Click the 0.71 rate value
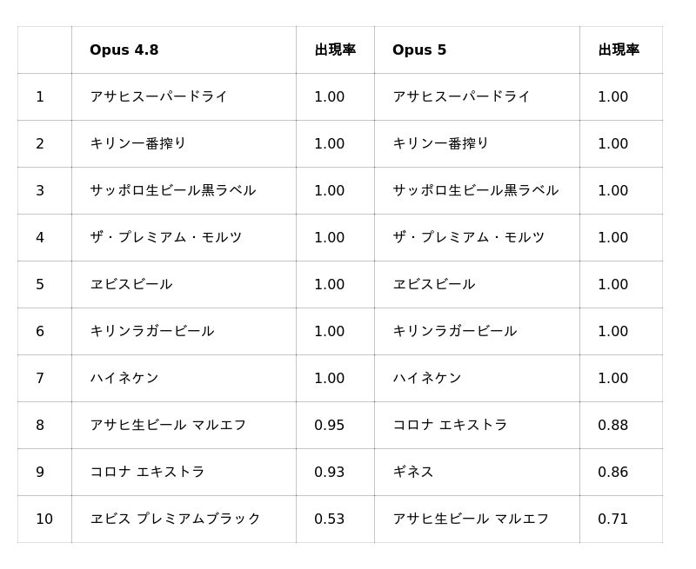 pyautogui.click(x=612, y=519)
